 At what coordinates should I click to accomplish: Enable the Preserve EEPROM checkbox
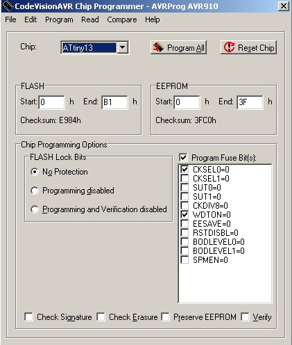click(x=165, y=316)
